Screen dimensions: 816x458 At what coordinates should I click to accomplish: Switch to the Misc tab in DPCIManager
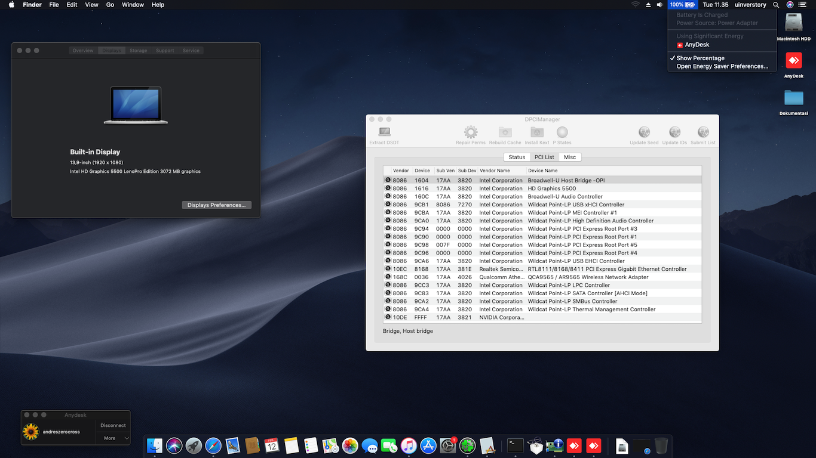[x=570, y=157]
